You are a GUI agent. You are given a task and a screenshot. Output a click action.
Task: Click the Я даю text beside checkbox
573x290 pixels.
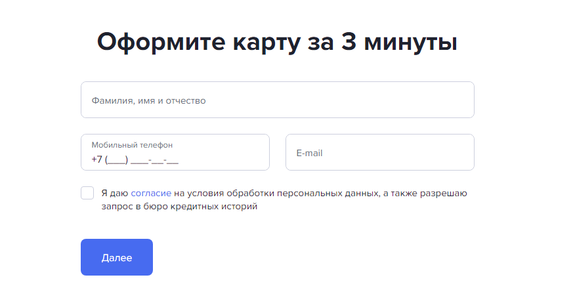115,193
